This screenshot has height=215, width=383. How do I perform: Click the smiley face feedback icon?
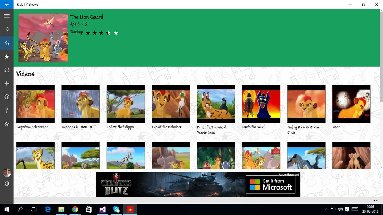7,97
